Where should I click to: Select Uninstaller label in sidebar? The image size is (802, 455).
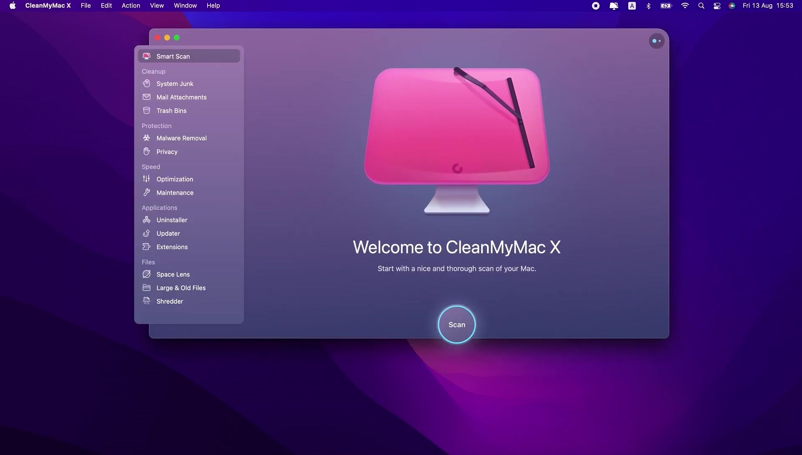click(x=172, y=220)
